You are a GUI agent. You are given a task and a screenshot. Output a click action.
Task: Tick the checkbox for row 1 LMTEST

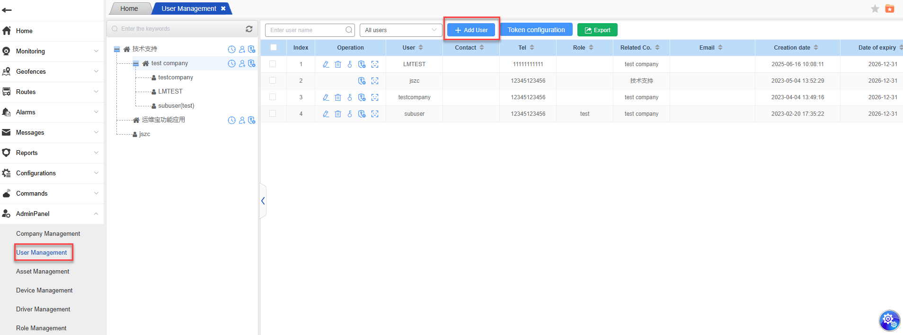tap(273, 64)
